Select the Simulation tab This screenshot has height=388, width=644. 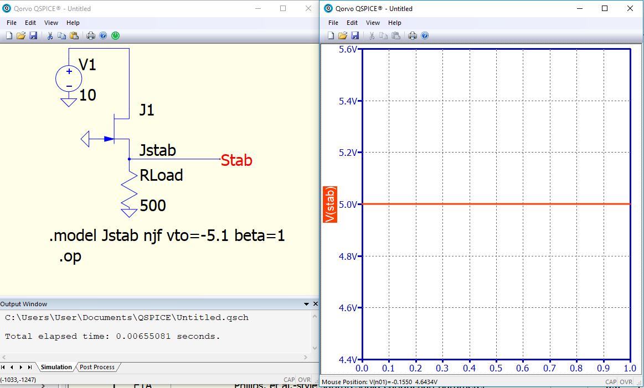click(56, 367)
